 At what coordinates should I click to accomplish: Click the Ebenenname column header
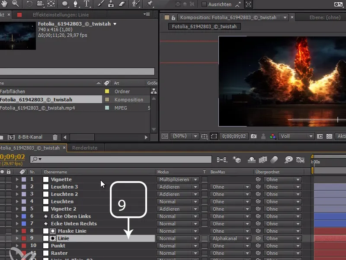[55, 172]
